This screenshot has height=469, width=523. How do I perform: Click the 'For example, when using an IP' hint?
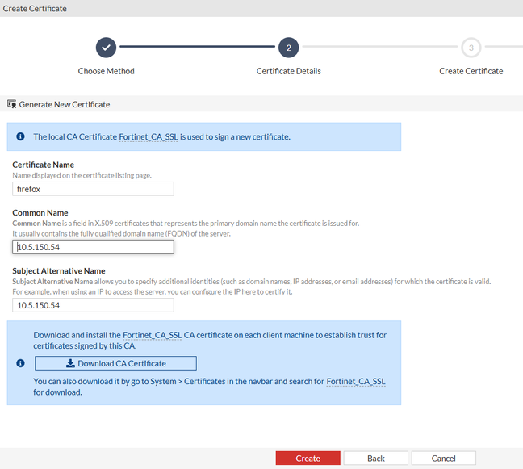153,292
